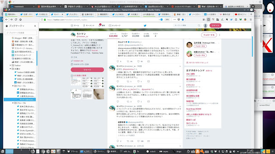Image resolution: width=275 pixels, height=154 pixels.
Task: Click xclock item in taskbar
Action: point(151,151)
